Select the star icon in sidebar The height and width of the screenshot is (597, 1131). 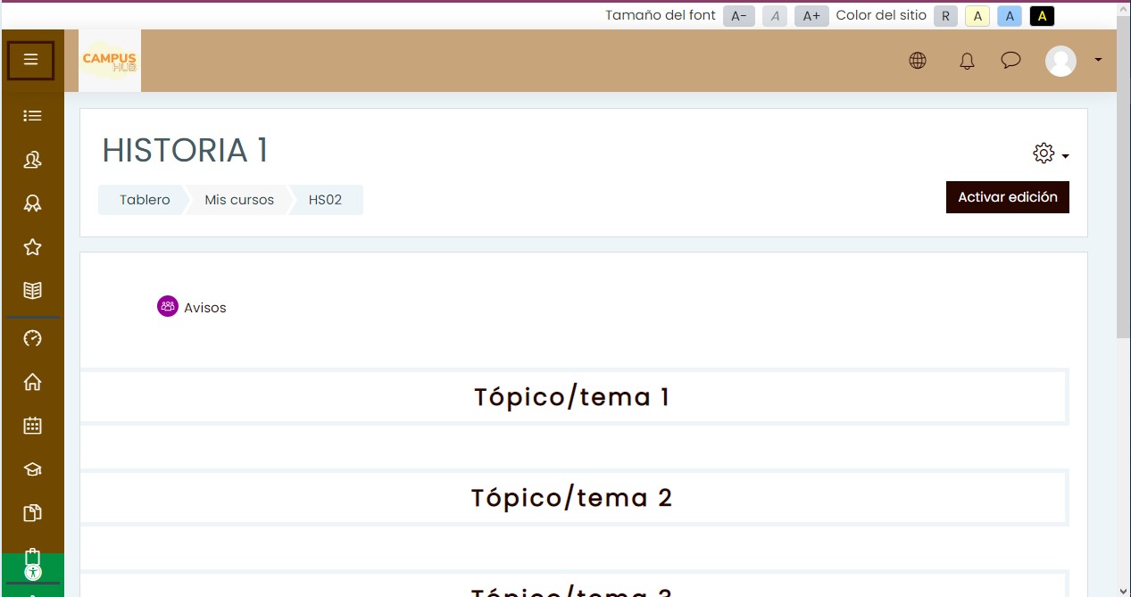pos(32,247)
